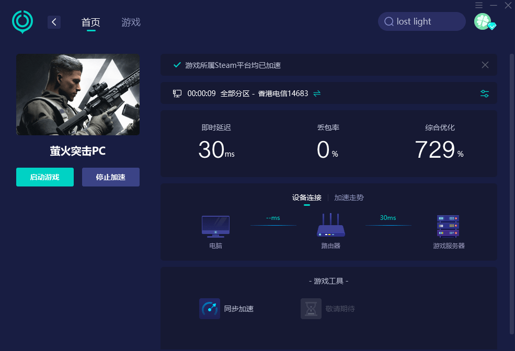Click the - 游戏工具 - section heading

point(328,281)
